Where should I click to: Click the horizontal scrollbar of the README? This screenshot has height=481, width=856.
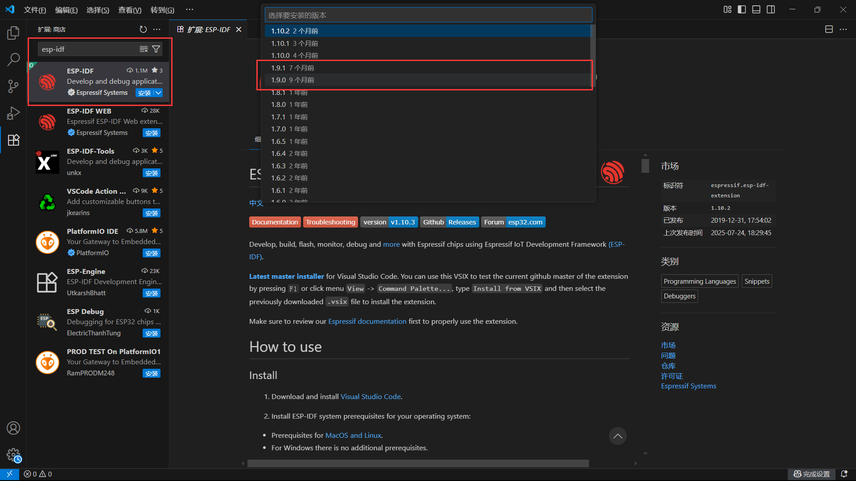418,463
